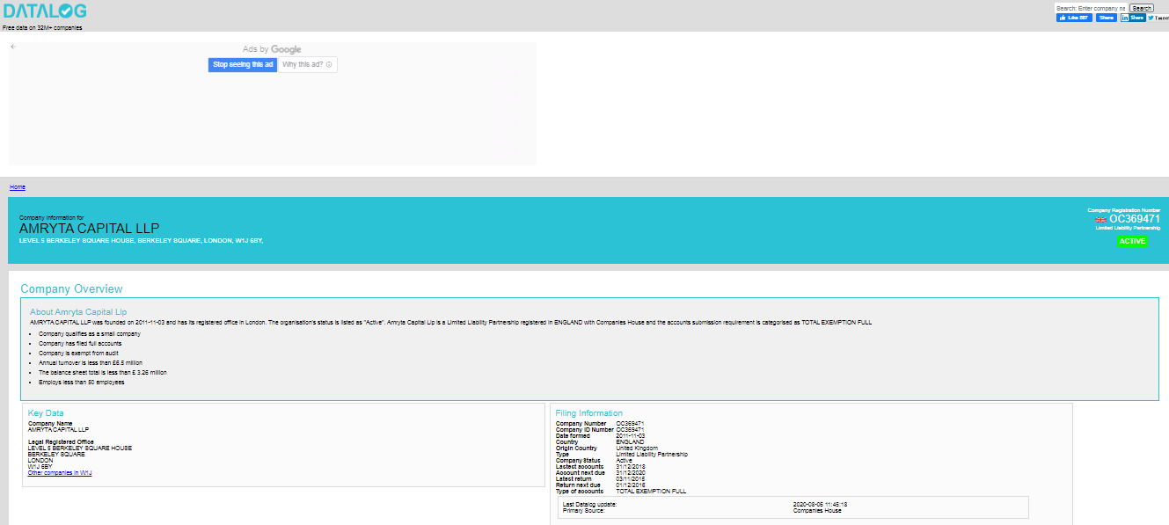Image resolution: width=1169 pixels, height=525 pixels.
Task: Click the Company Overview heading
Action: 71,289
